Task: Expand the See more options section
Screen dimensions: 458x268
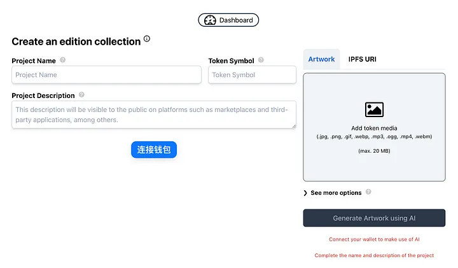Action: [x=333, y=193]
